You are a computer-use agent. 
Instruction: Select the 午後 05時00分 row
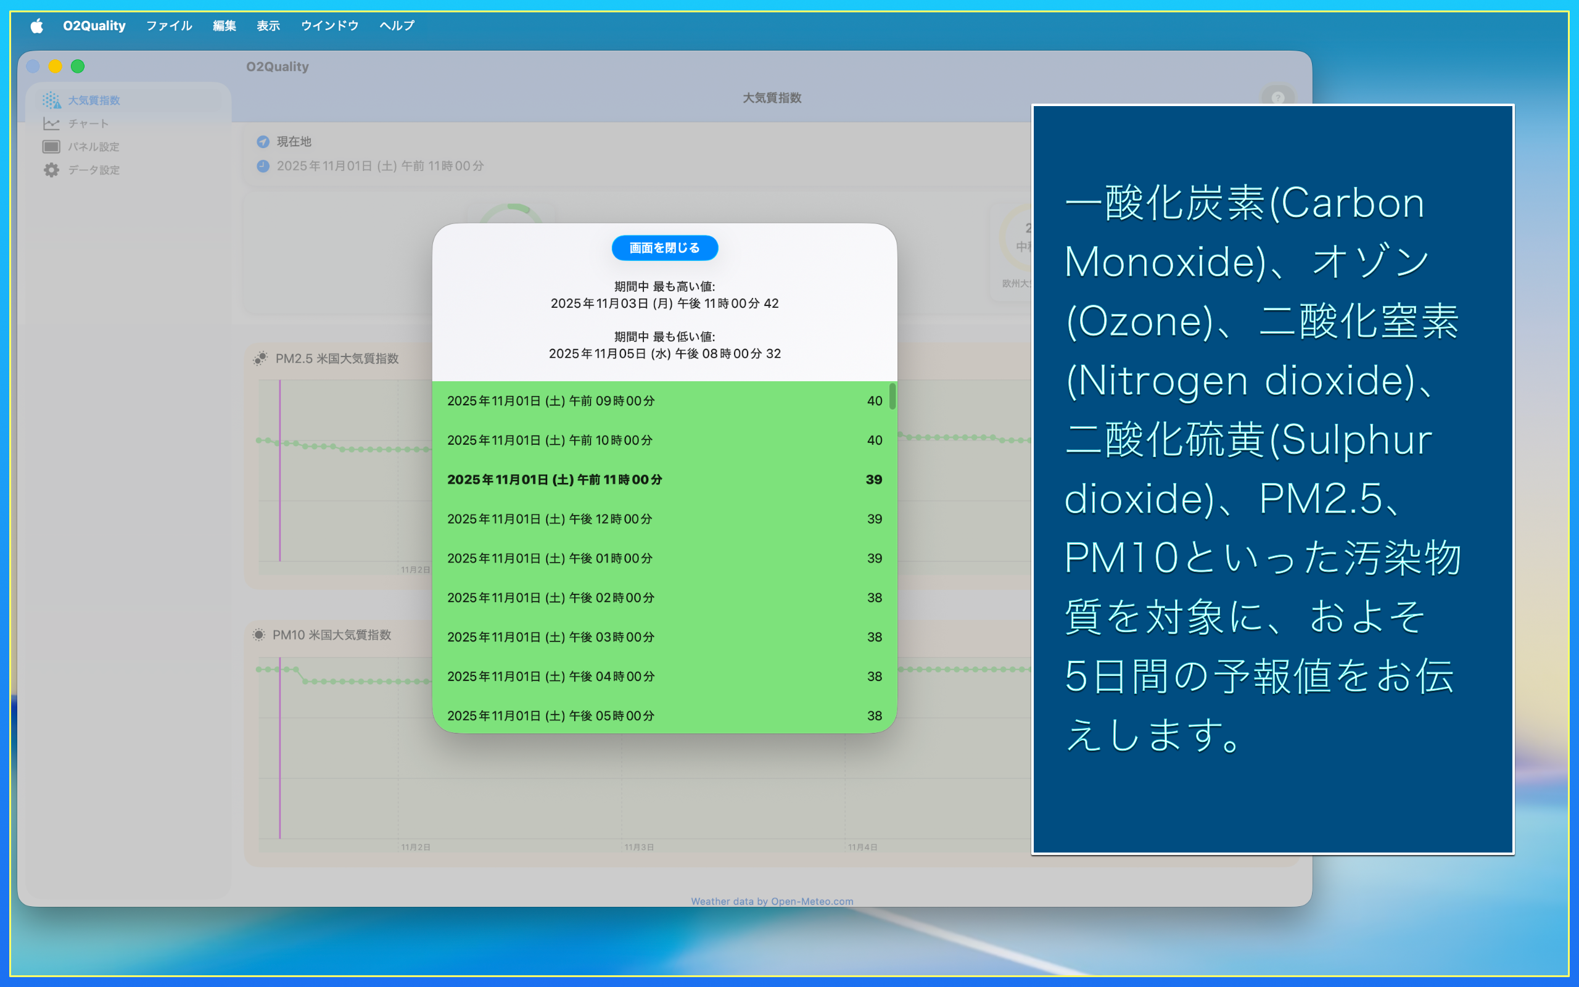pos(664,716)
